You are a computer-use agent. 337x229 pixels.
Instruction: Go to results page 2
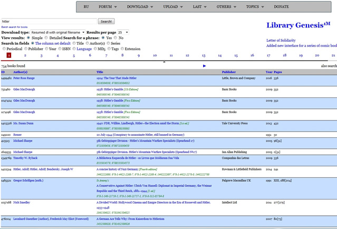(25, 55)
